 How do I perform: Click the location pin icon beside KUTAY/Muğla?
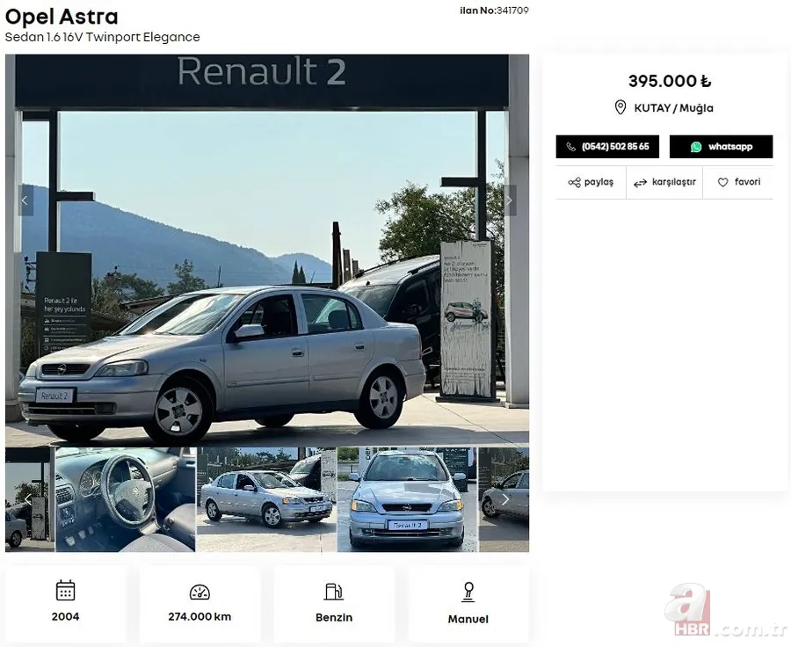(x=622, y=107)
